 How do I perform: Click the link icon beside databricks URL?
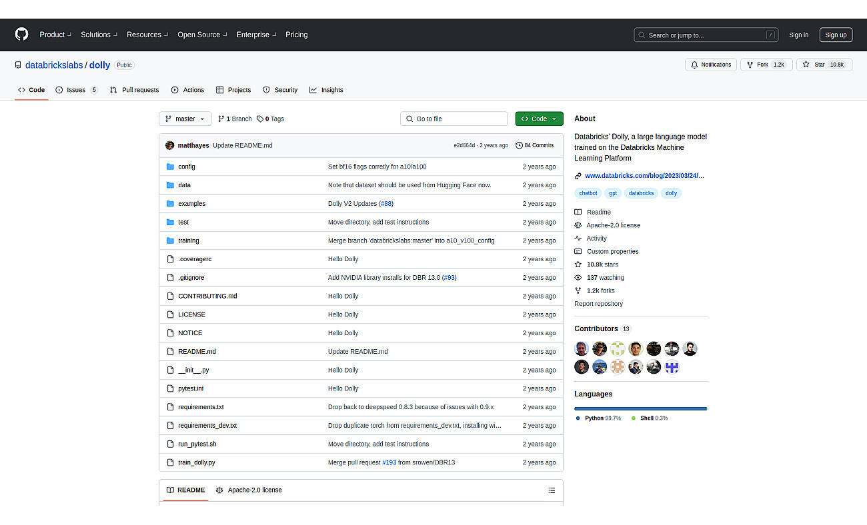(x=578, y=176)
